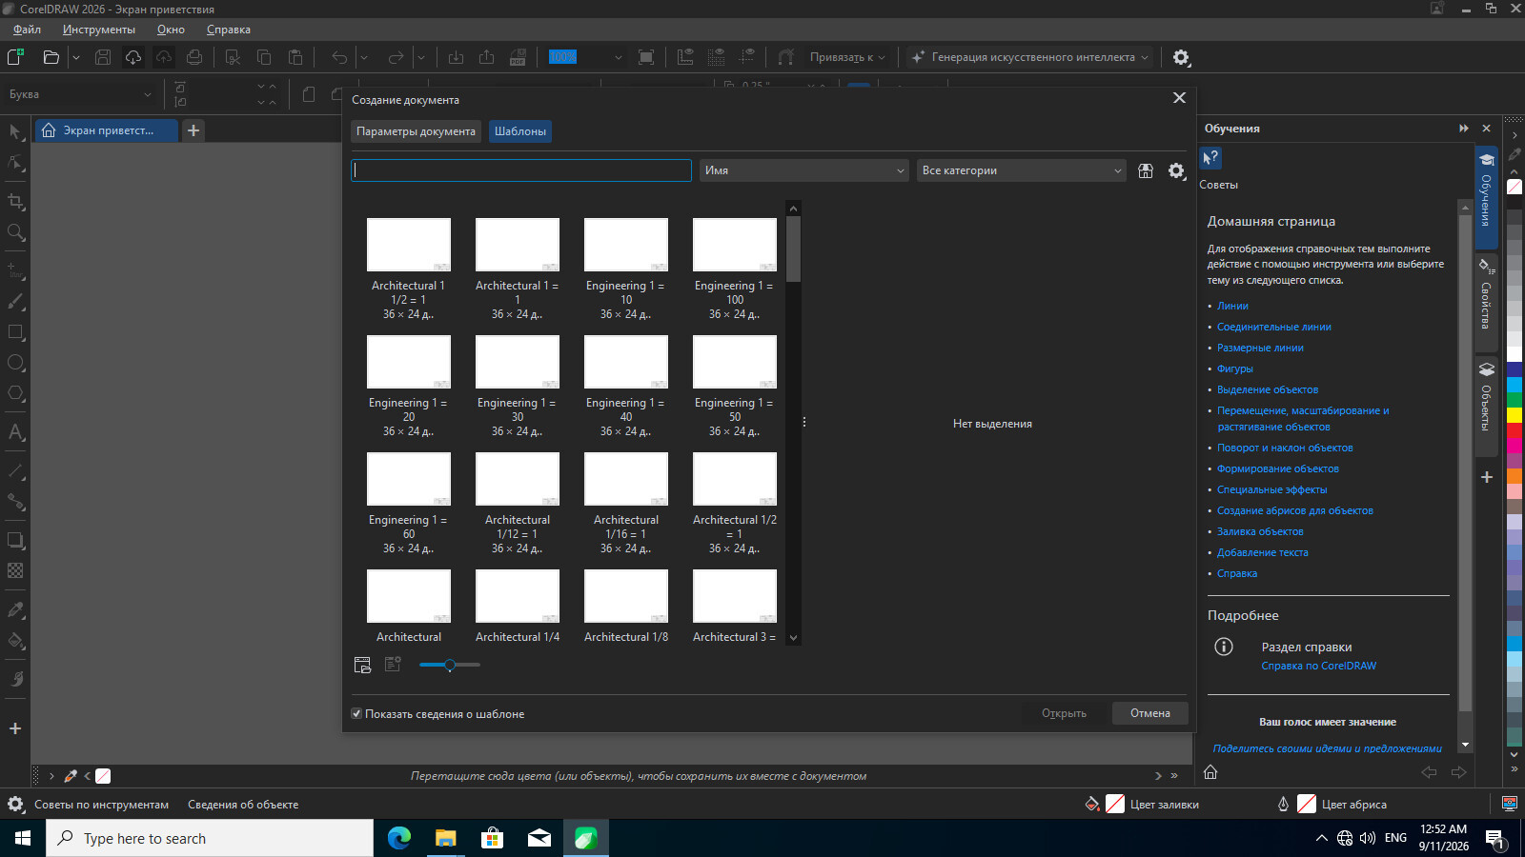Click the template settings gear icon
The image size is (1525, 857).
pos(1176,170)
